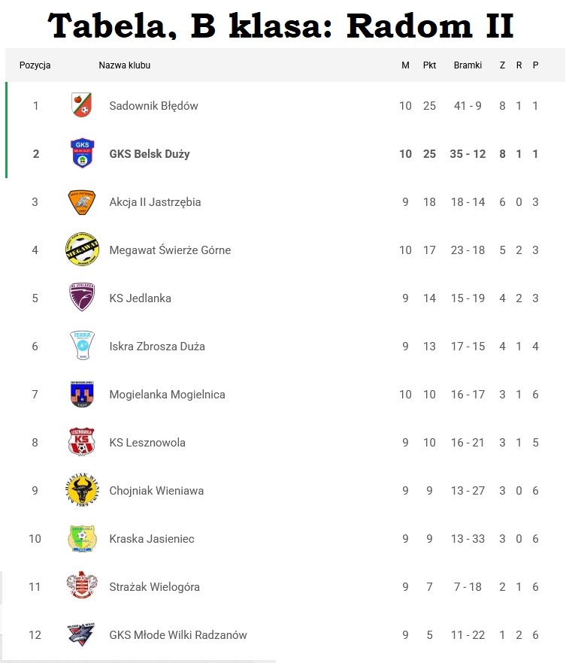Image resolution: width=569 pixels, height=663 pixels.
Task: Click the Megawat Świerże Górne yellow logo
Action: pos(82,250)
